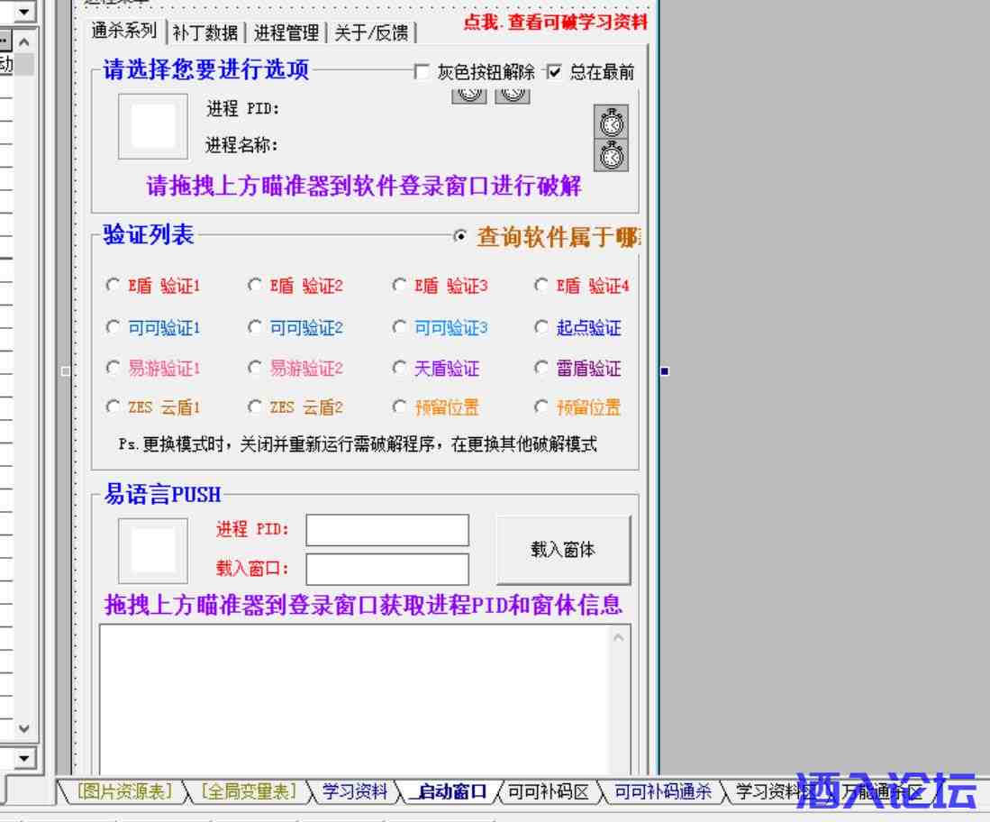Click the 验证列表 group title
Viewport: 990px width, 822px height.
(149, 234)
